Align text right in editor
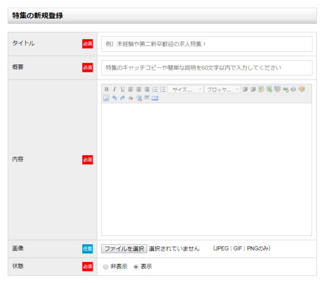 [x=147, y=89]
